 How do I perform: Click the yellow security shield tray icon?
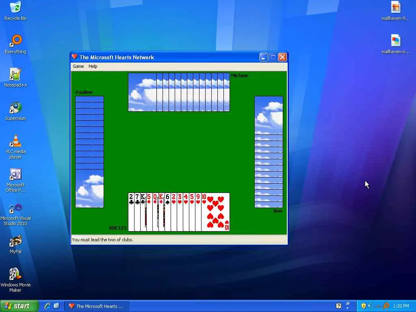(x=364, y=306)
